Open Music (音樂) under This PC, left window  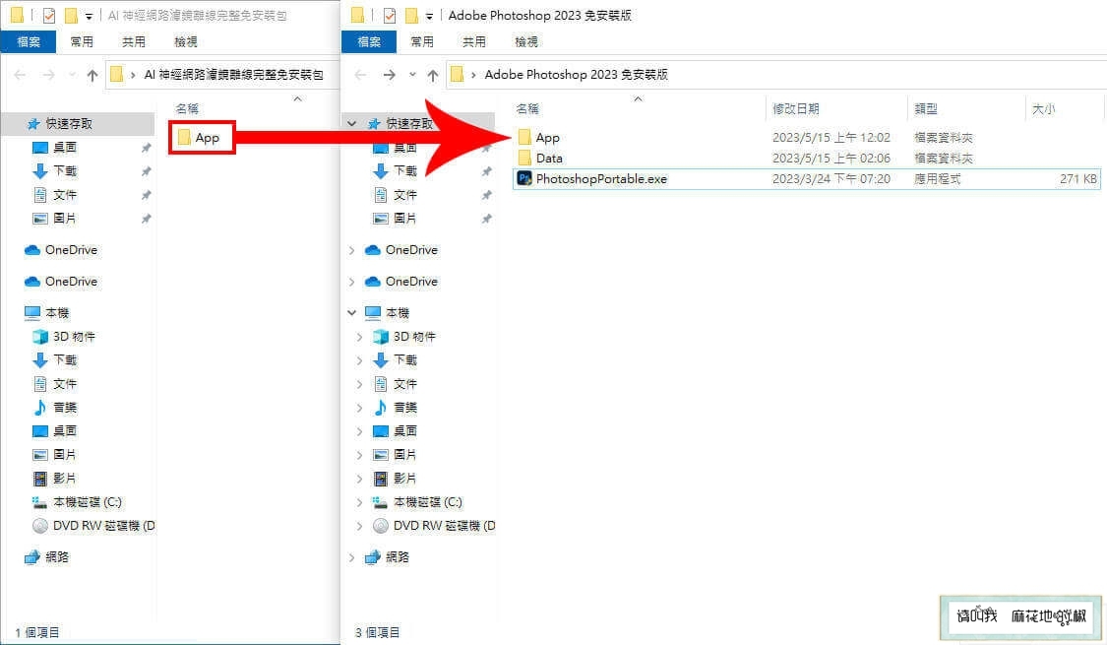point(55,408)
